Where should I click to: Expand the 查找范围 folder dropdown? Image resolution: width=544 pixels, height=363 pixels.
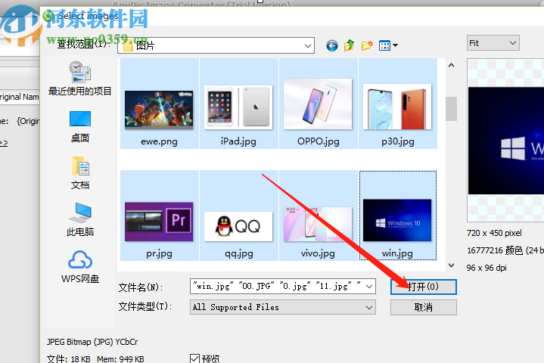pos(307,46)
